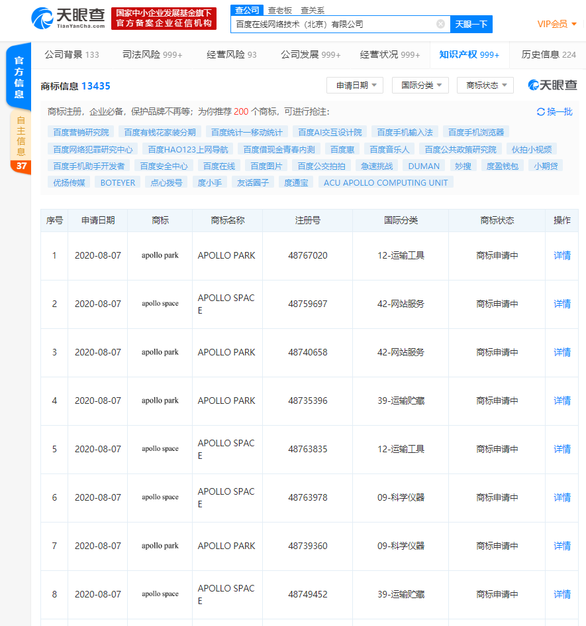Click 换一批 to refresh recommendations
Image resolution: width=586 pixels, height=626 pixels.
tap(560, 112)
